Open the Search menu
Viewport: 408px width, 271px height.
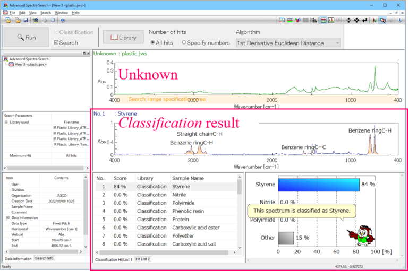pos(46,13)
